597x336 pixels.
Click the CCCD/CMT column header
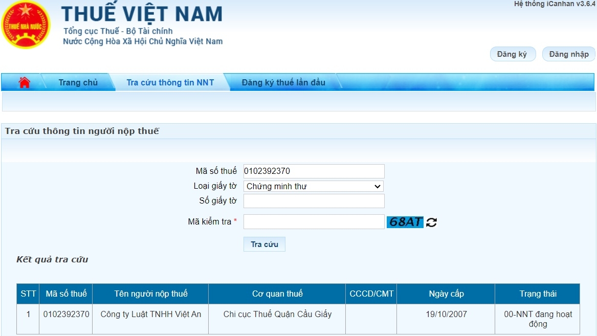(x=371, y=294)
